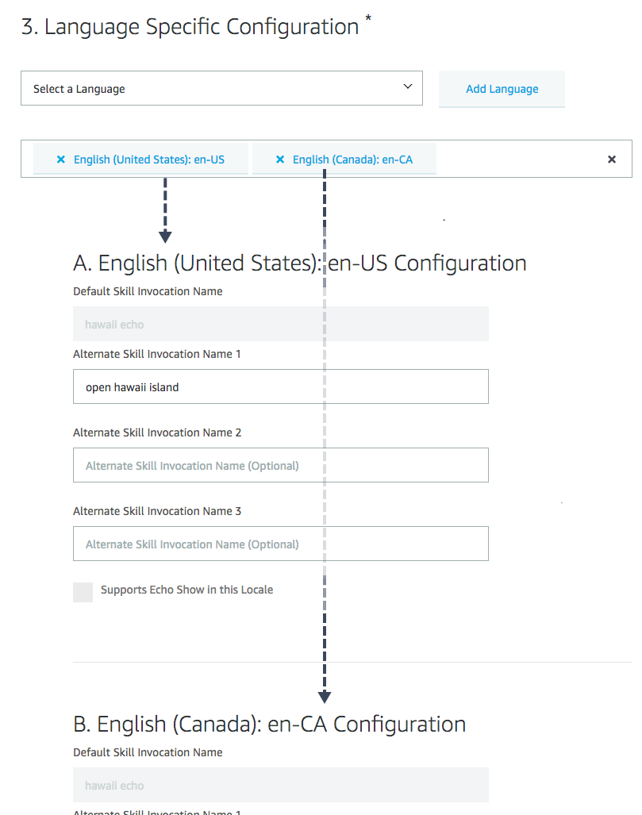Image resolution: width=642 pixels, height=815 pixels.
Task: Select the English (United States): en-US tag text
Action: tap(149, 160)
